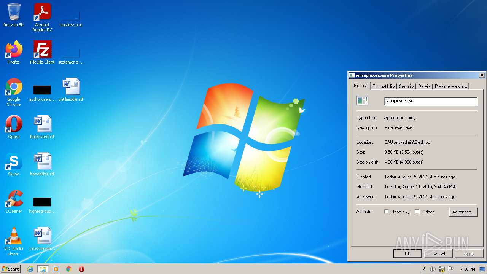Click the size value 3.50 KB (3,584 bytes)

pos(404,152)
